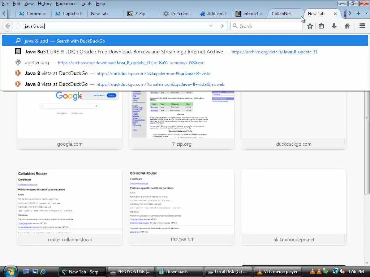Open the 192.168.1.1 tile
Image resolution: width=370 pixels, height=277 pixels.
coord(182,207)
